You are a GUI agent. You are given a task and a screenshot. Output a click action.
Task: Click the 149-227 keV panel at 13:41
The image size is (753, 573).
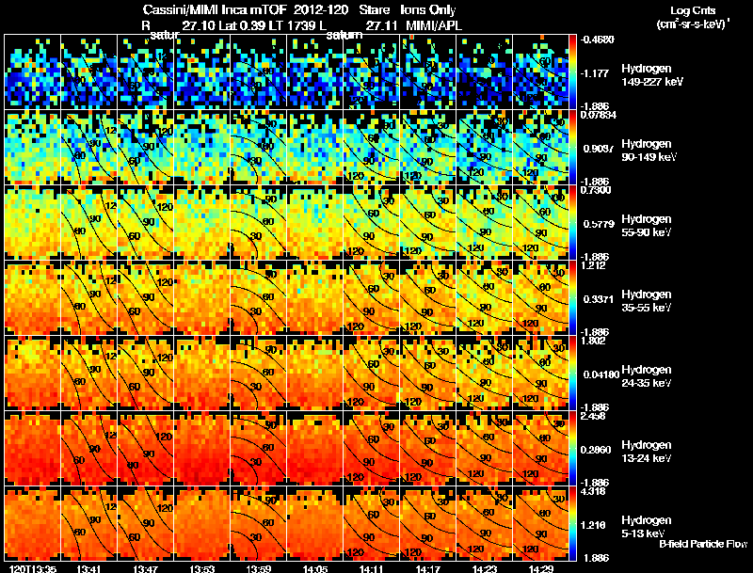88,72
